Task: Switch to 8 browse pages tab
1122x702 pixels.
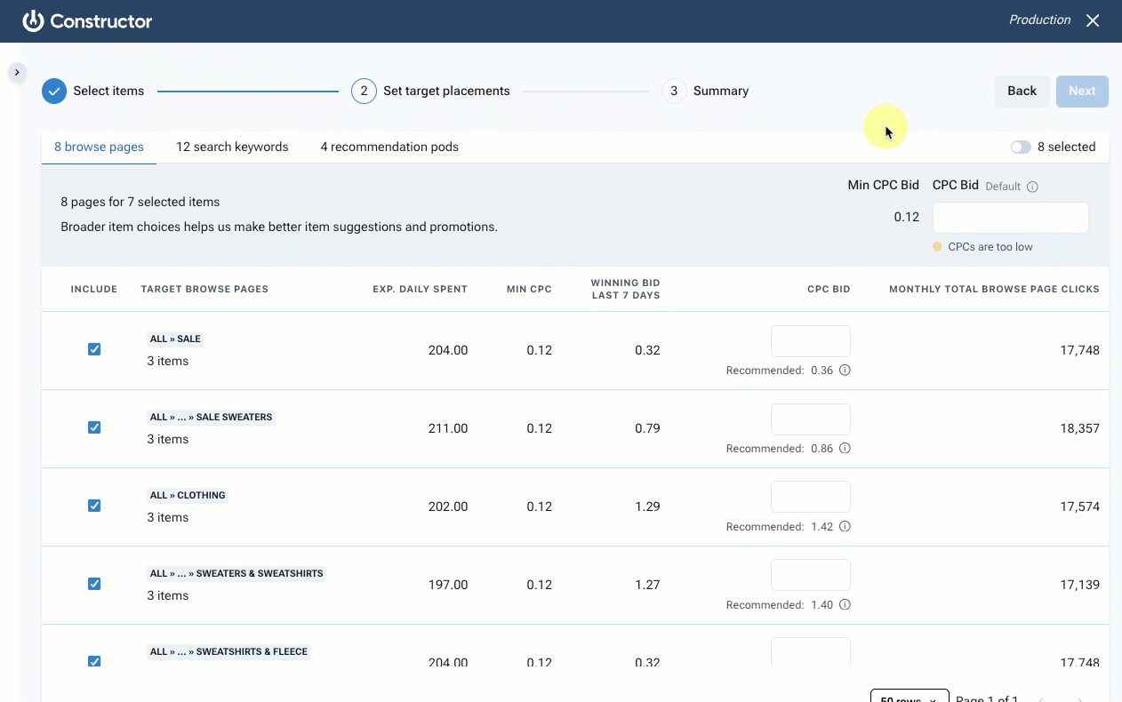Action: (x=99, y=147)
